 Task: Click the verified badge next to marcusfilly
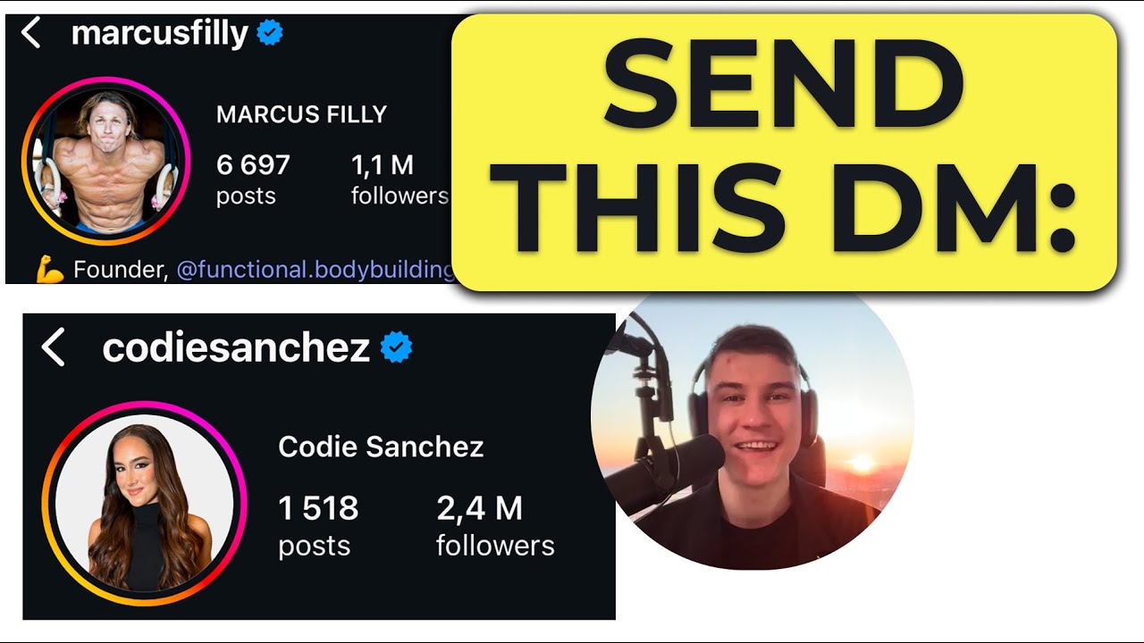tap(270, 34)
